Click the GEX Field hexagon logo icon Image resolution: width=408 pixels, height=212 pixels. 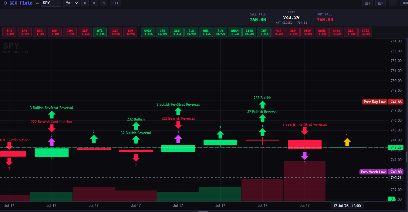pos(5,3)
